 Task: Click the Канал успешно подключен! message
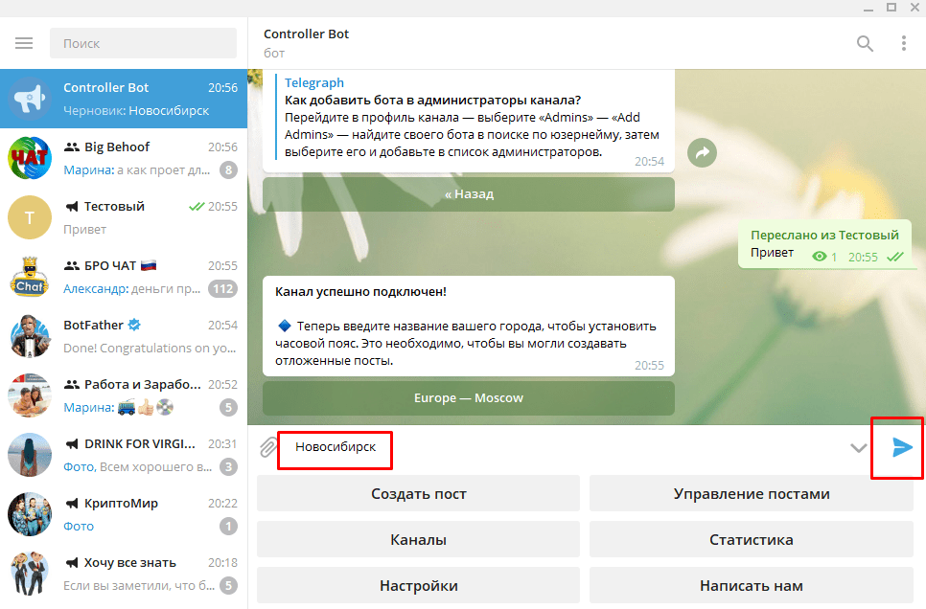click(469, 326)
